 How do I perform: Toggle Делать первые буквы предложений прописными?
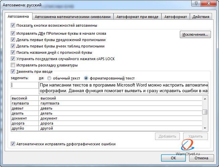tap(13, 40)
